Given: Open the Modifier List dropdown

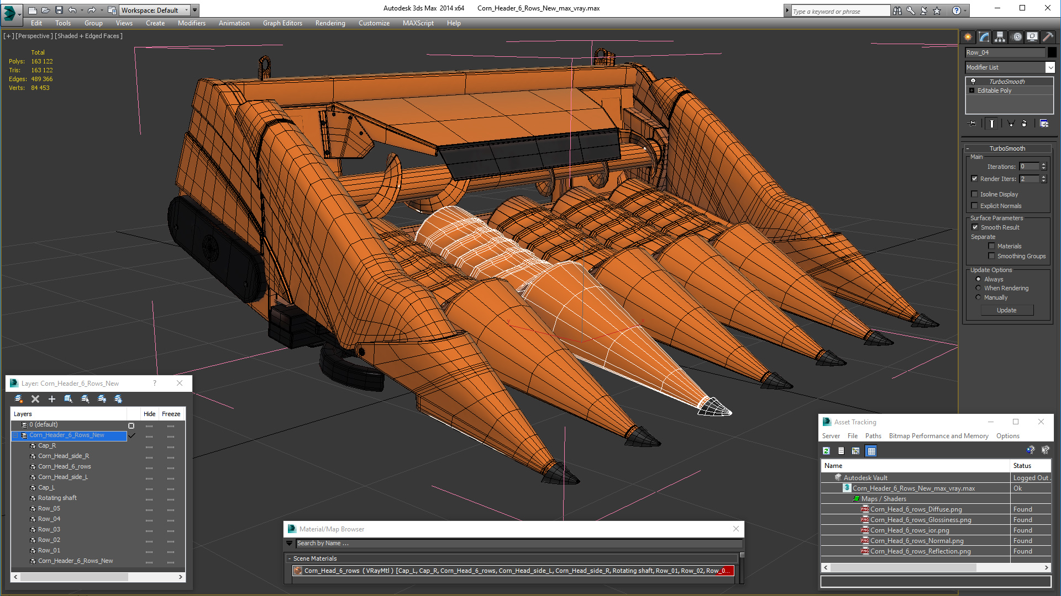Looking at the screenshot, I should click(x=1050, y=67).
